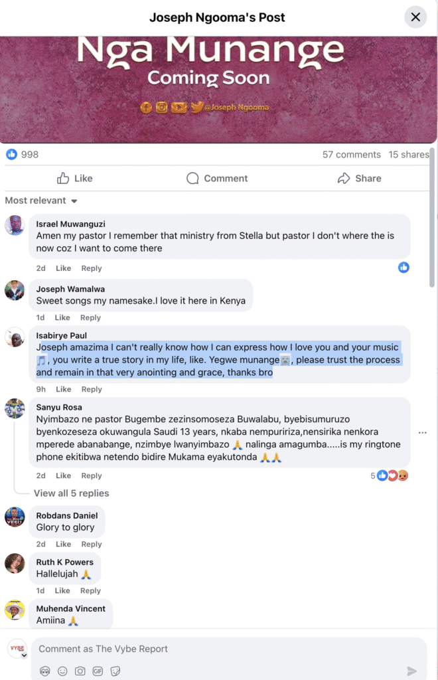438x680 pixels.
Task: Open the Most relevant sort dropdown
Action: (41, 201)
